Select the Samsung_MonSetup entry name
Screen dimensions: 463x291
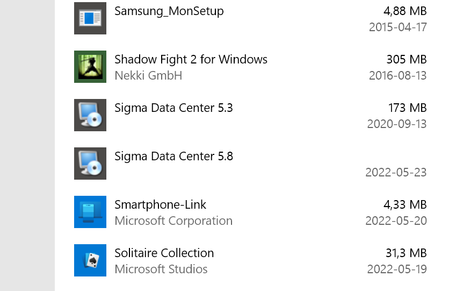[169, 11]
